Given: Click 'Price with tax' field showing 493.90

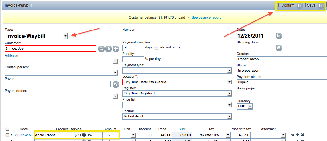Looking at the screenshot, I should [240, 135].
